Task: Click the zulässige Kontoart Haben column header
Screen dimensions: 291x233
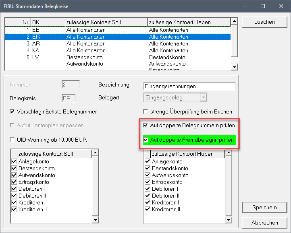Action: pyautogui.click(x=188, y=22)
